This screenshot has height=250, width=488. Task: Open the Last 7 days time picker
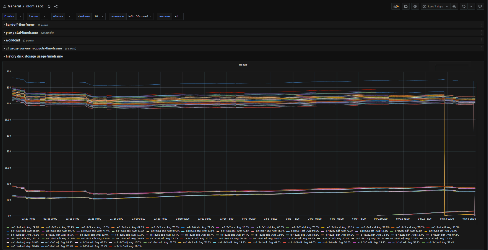436,7
